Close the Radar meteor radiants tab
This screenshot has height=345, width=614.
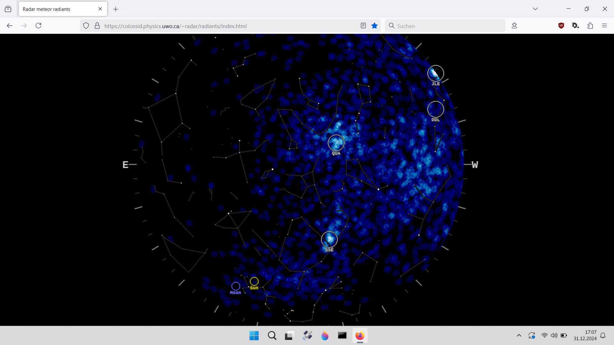[100, 9]
